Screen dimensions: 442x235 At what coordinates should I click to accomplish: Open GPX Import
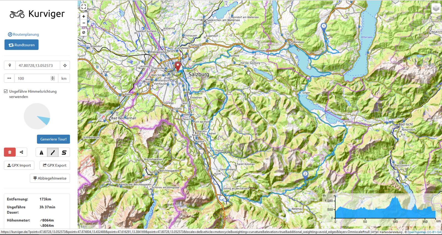click(19, 165)
